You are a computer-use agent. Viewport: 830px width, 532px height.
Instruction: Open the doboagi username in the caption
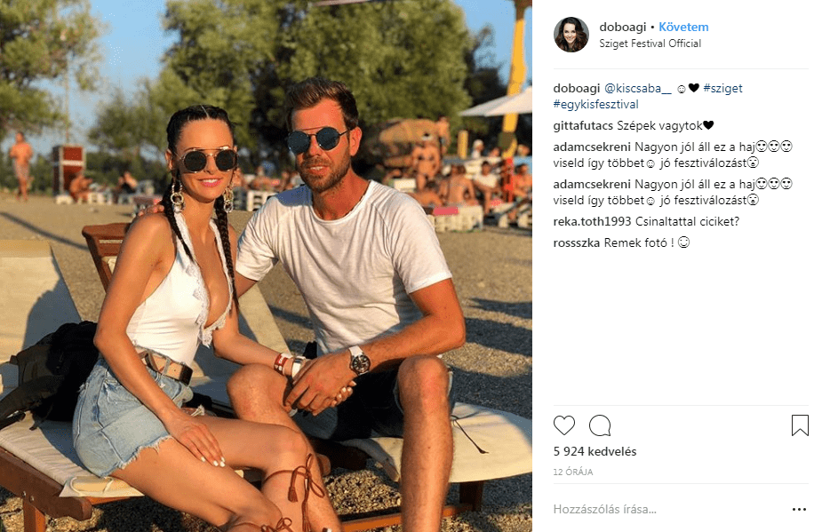577,88
